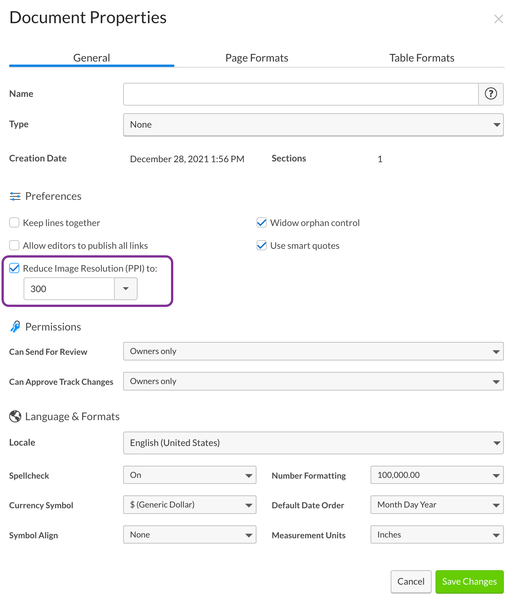The image size is (513, 604).
Task: Open Can Send For Review dropdown
Action: click(313, 351)
